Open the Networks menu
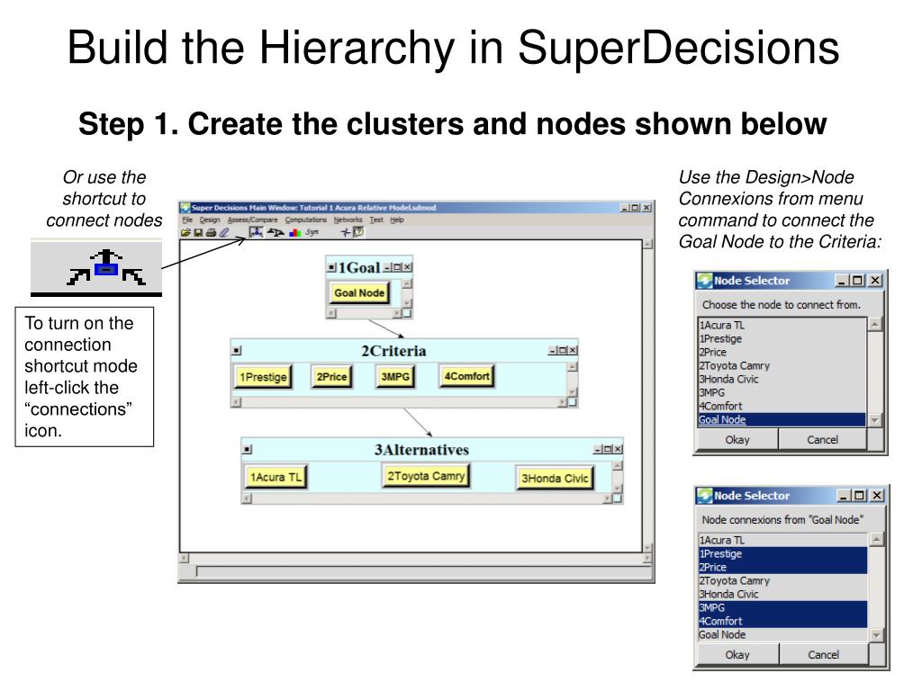 coord(348,220)
